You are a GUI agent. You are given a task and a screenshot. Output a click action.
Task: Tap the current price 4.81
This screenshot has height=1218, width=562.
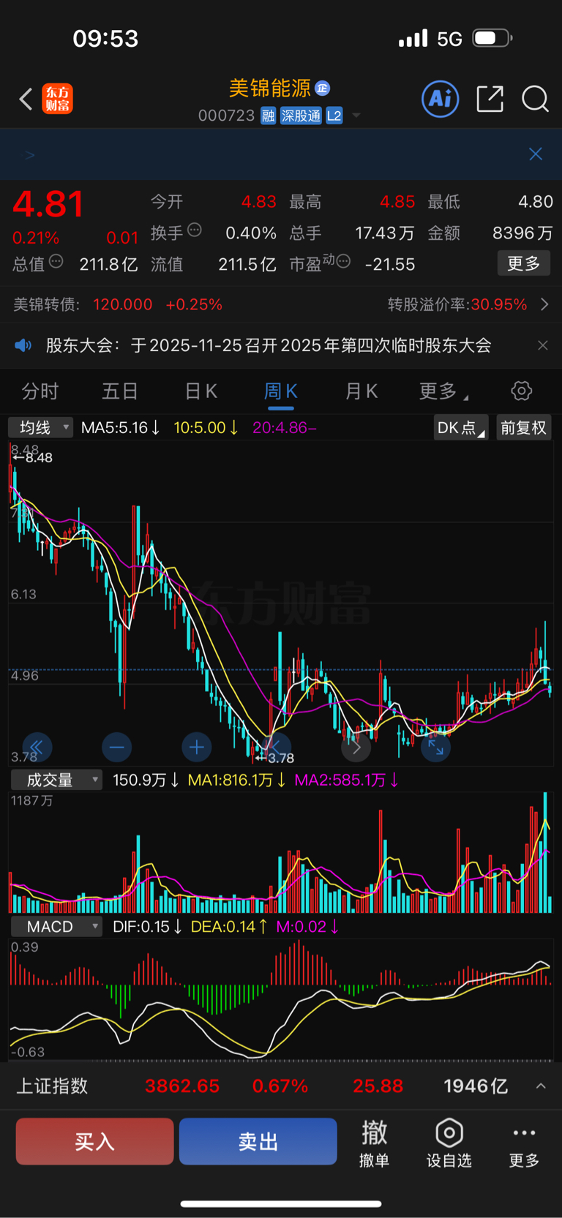48,204
